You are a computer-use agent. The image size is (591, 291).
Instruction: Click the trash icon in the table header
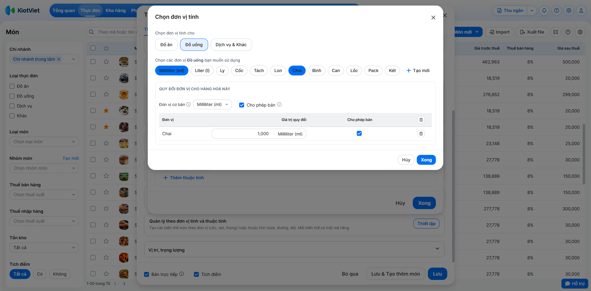pos(421,120)
